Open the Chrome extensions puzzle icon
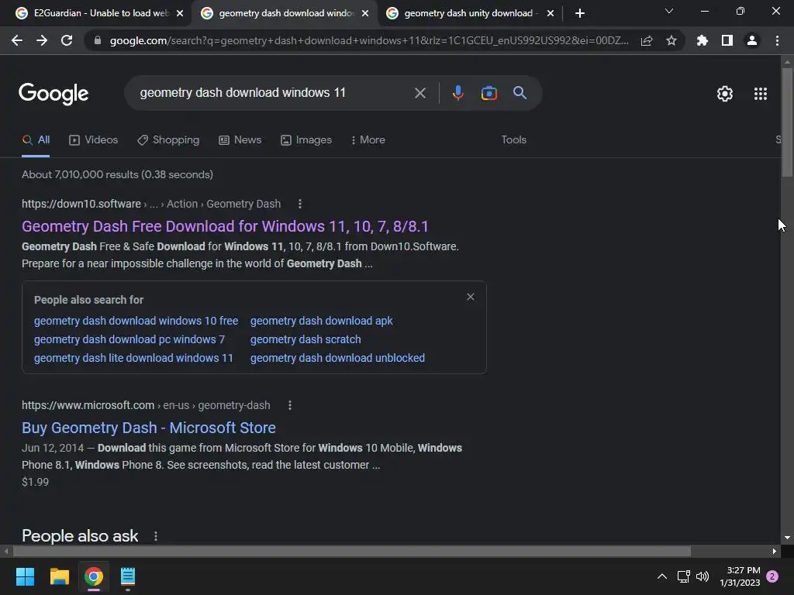The image size is (794, 595). 703,40
